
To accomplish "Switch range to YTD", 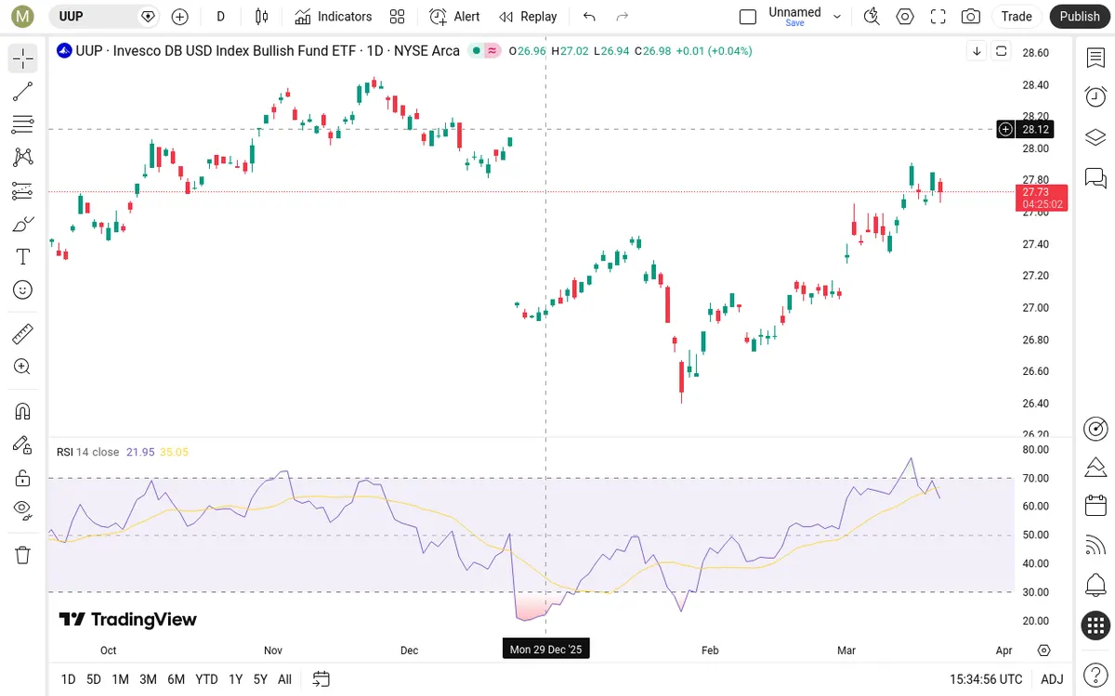I will [206, 679].
